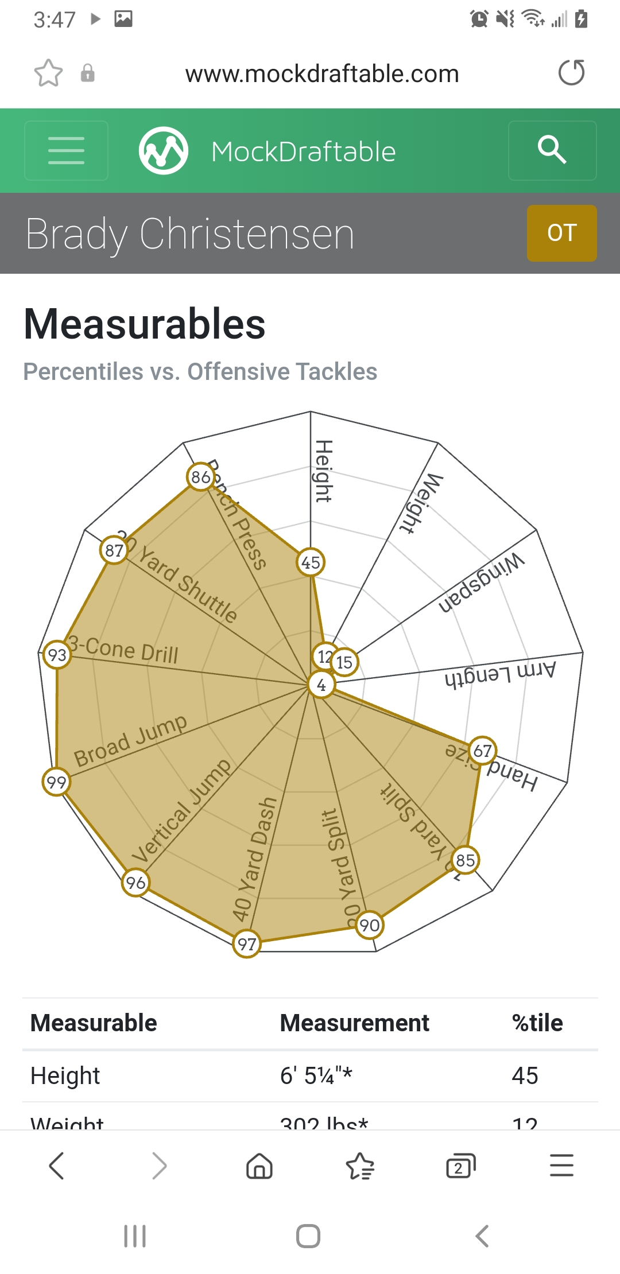This screenshot has height=1274, width=620.
Task: Open the hamburger navigation menu in green header
Action: (66, 151)
